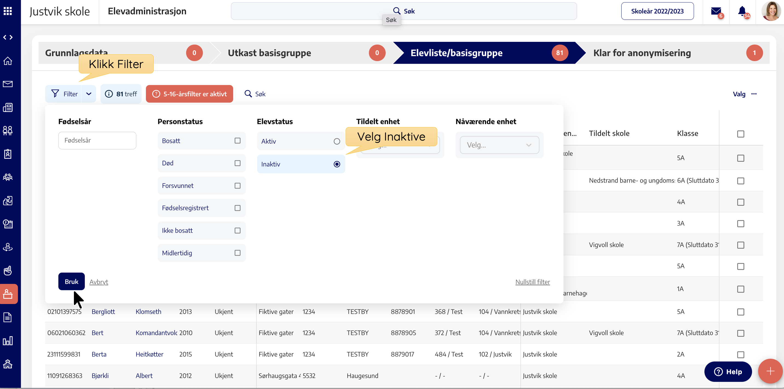Click the 5-16-årsfilter er aktivt button
The image size is (784, 389).
coord(189,94)
